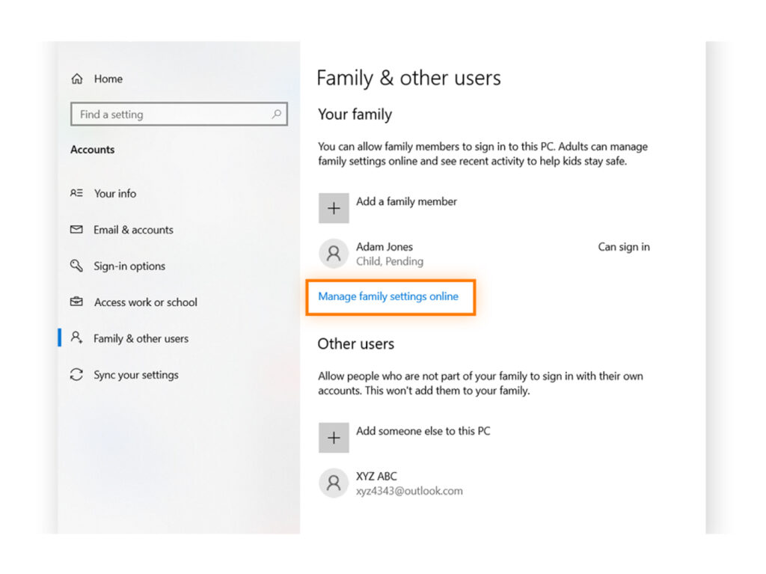Click XYZ ABC's account avatar
766x574 pixels.
(334, 483)
